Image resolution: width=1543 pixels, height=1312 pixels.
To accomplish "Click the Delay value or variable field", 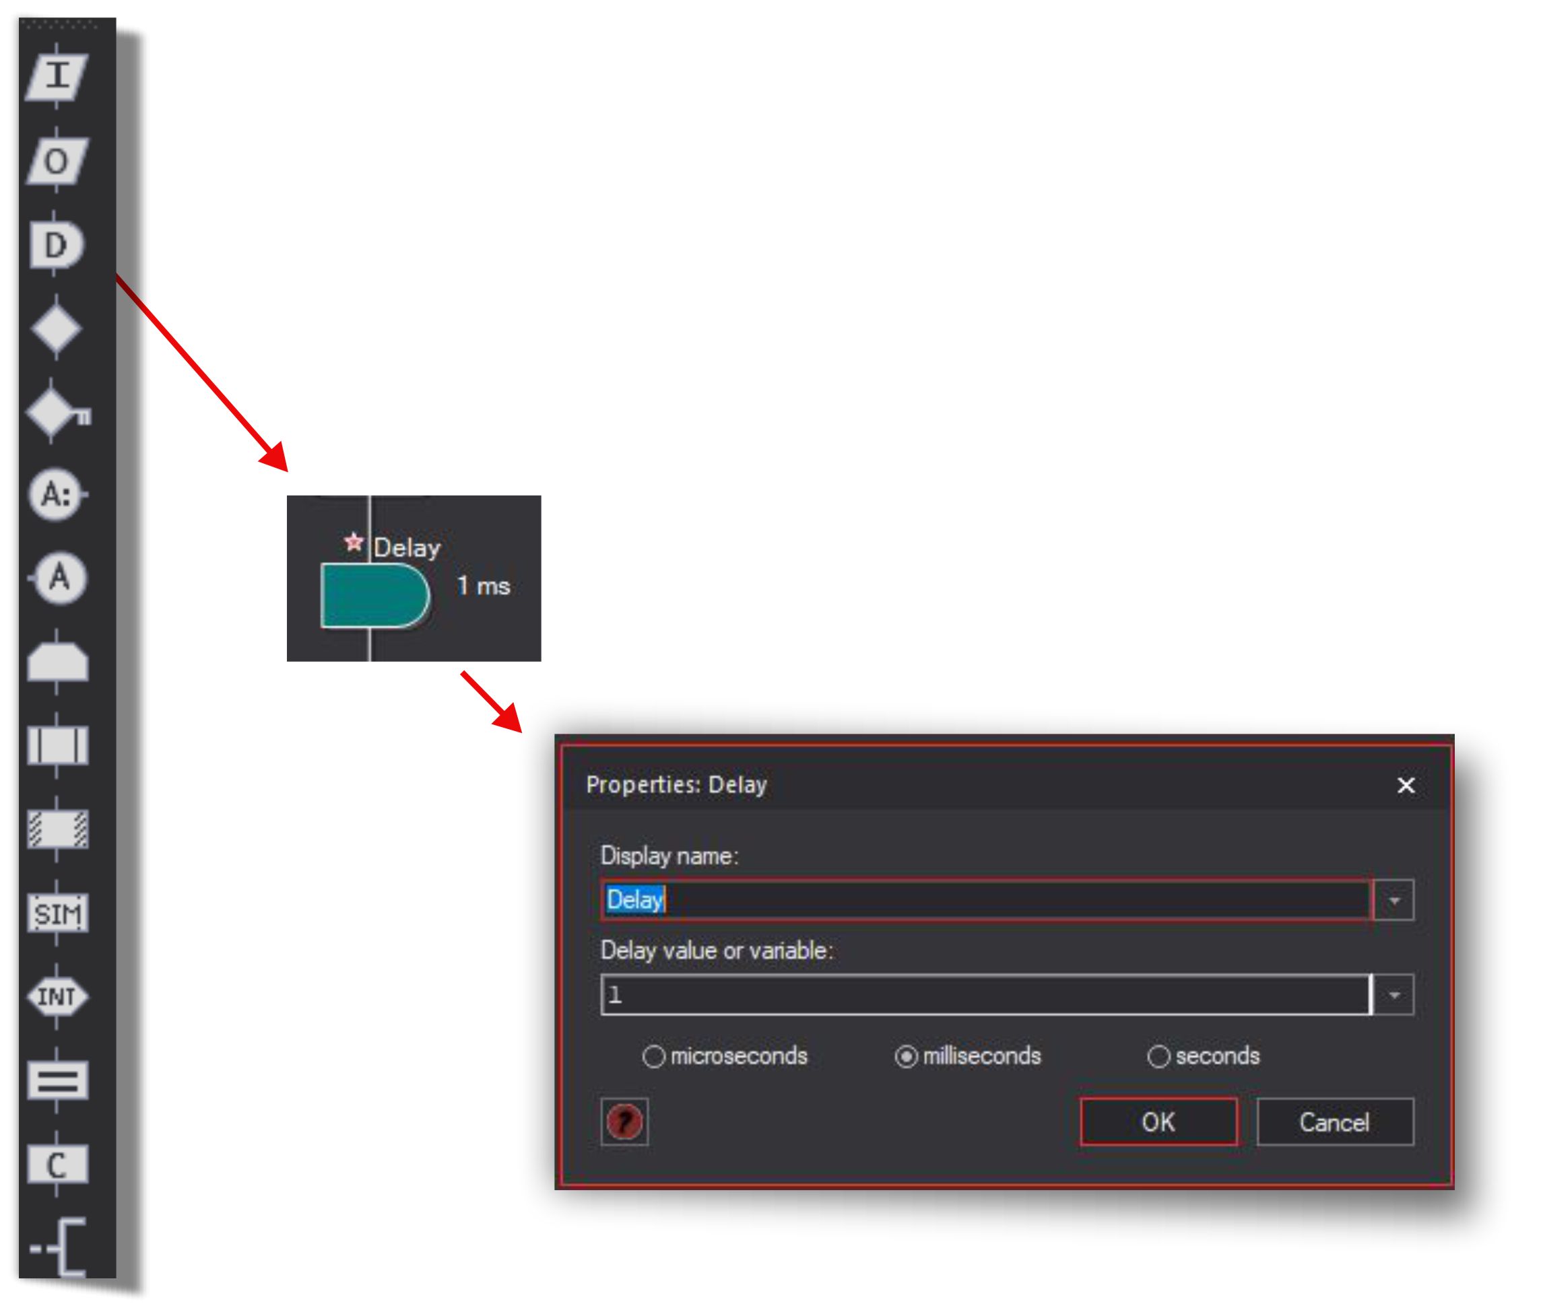I will pos(986,994).
